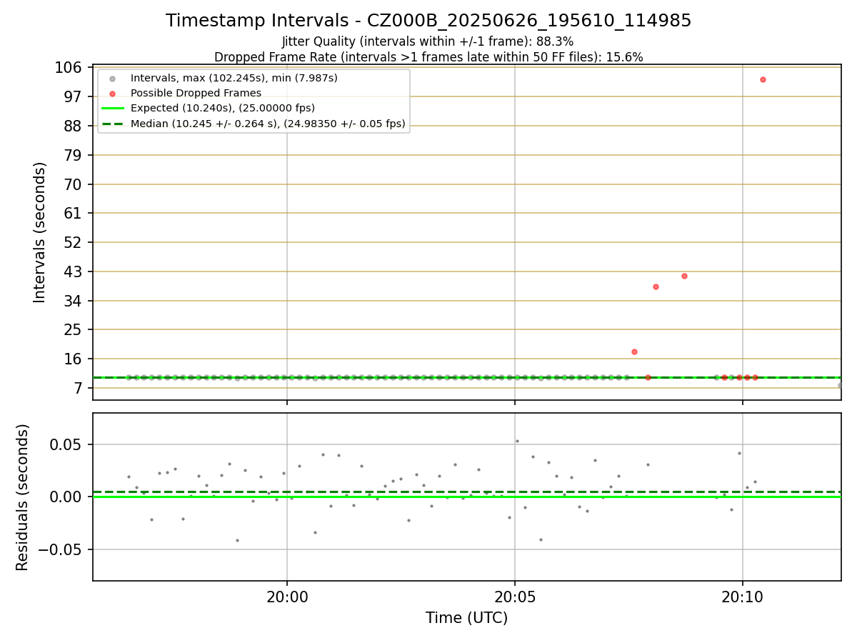
Task: Click the y-axis tick label '34'
Action: pos(75,301)
